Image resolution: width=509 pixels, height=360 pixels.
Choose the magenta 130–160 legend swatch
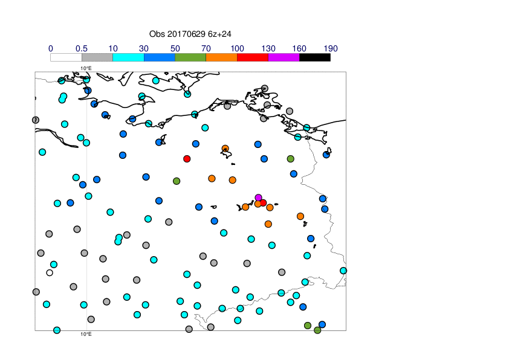point(284,57)
